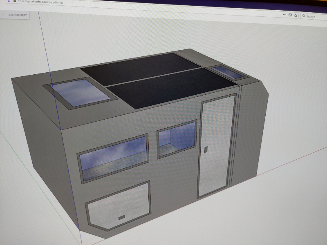Select the small roof hatch near the edge
The width and height of the screenshot is (327, 245).
(227, 72)
